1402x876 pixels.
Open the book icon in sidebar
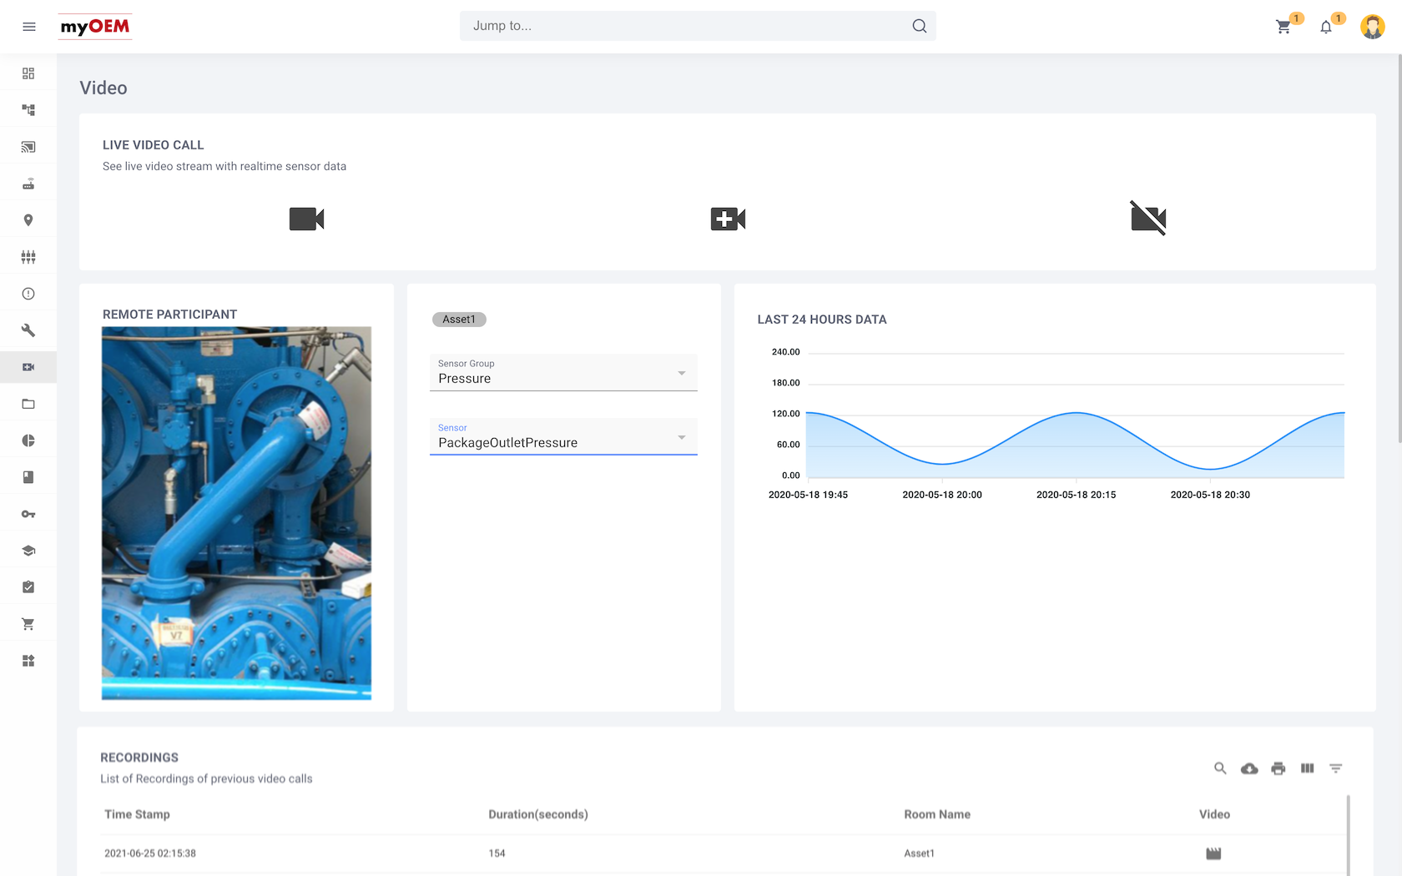point(28,477)
